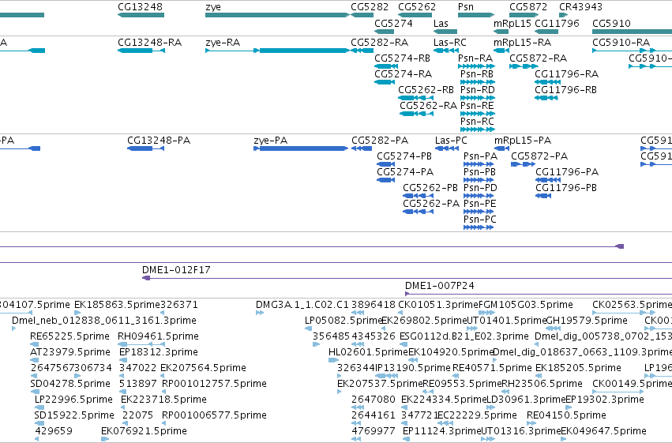Click the mRpL15-PA protein label
Viewport: 672px width, 443px height.
point(523,141)
